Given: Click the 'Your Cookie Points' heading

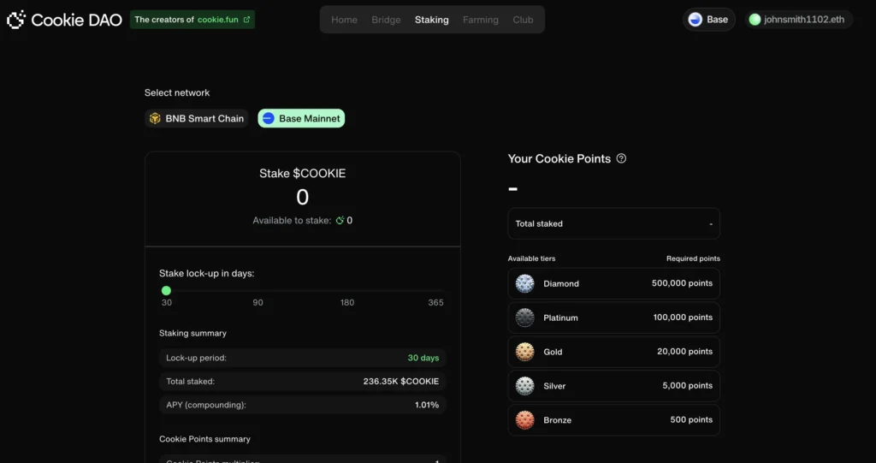Looking at the screenshot, I should click(559, 159).
